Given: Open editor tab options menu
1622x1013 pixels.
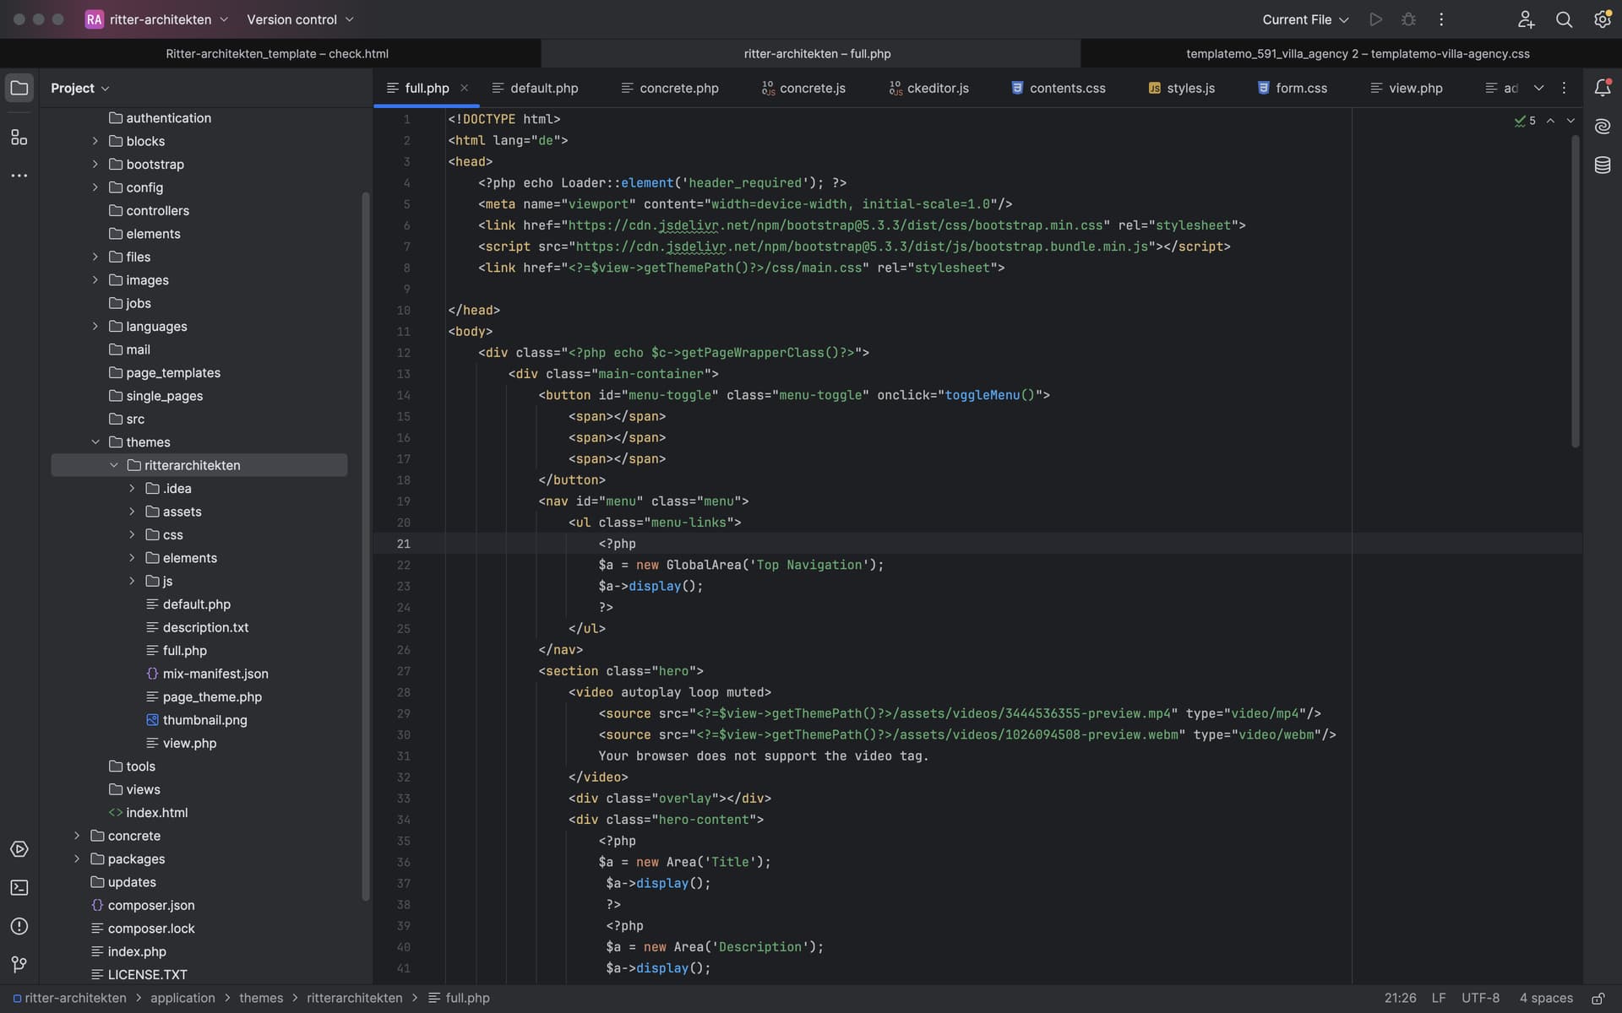Looking at the screenshot, I should [x=1564, y=88].
